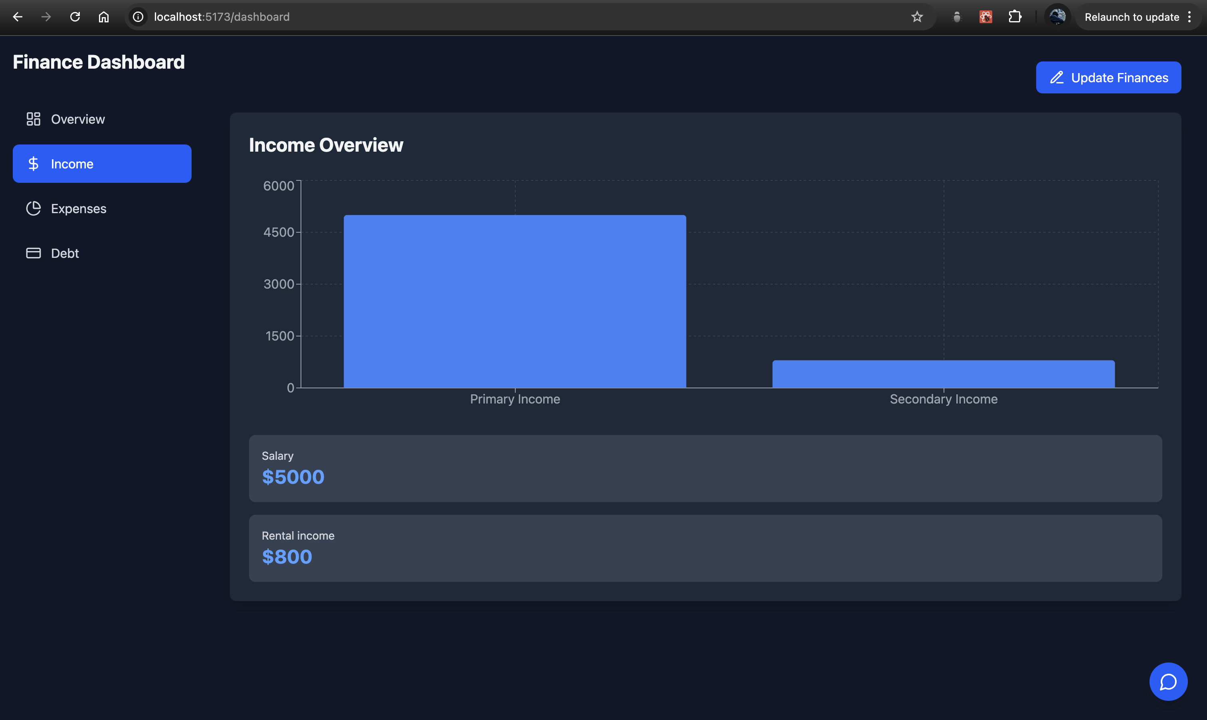Click the site information icon
This screenshot has width=1207, height=720.
pos(138,17)
